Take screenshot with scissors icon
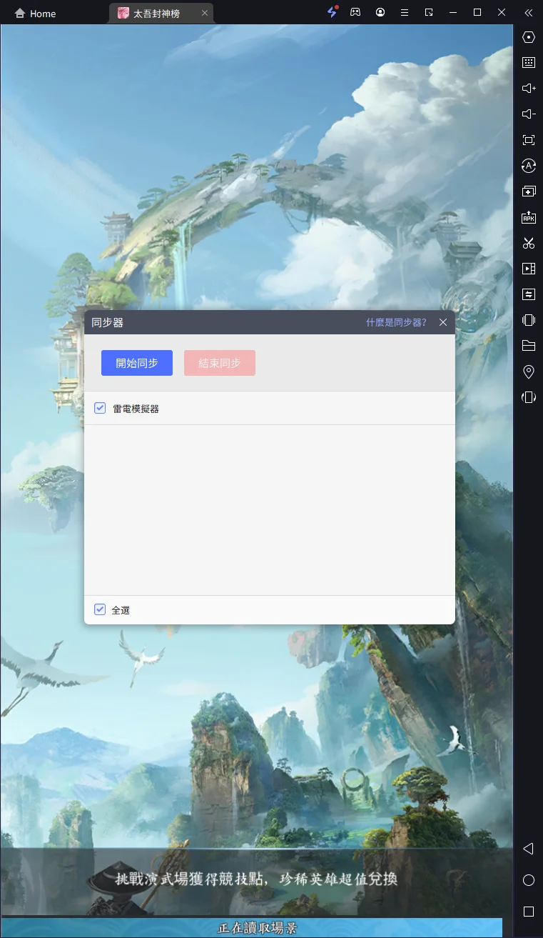Image resolution: width=543 pixels, height=938 pixels. 528,243
